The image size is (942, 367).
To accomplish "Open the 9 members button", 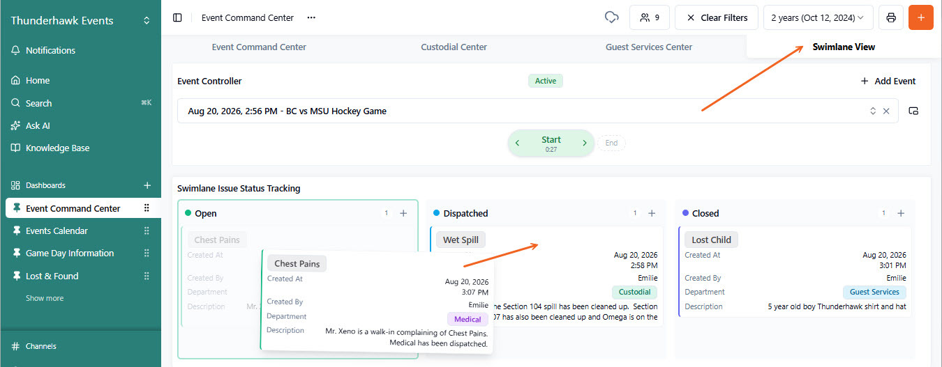I will (650, 17).
